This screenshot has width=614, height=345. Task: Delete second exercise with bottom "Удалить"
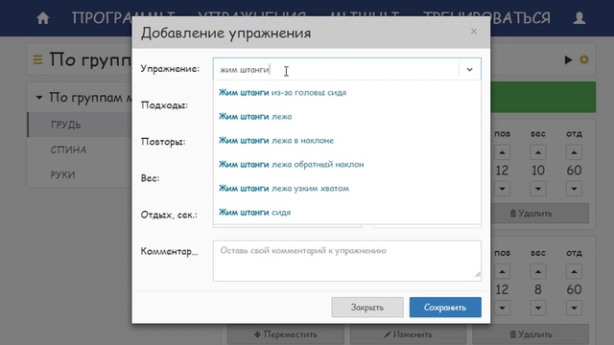(x=531, y=334)
